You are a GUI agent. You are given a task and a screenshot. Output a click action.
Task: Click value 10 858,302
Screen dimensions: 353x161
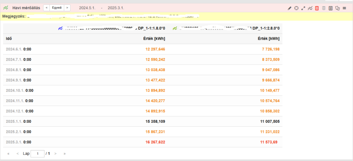tap(270, 111)
